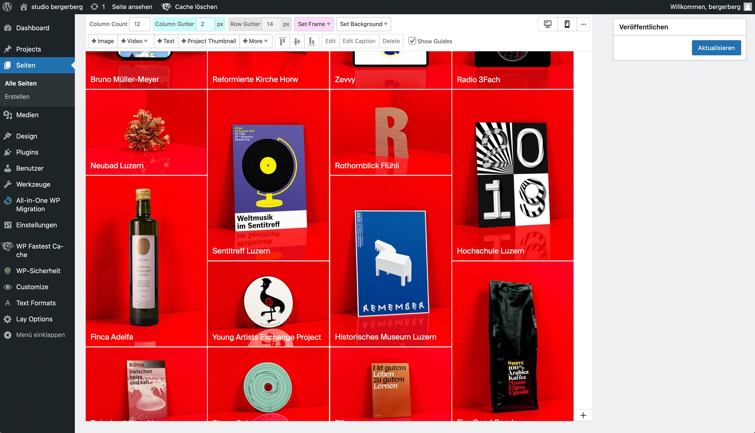Expand the More elements dropdown
Screen dimensions: 755x433
[255, 41]
